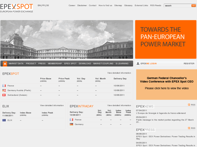Switch the language to FR
The width and height of the screenshot is (197, 147).
coord(43,5)
